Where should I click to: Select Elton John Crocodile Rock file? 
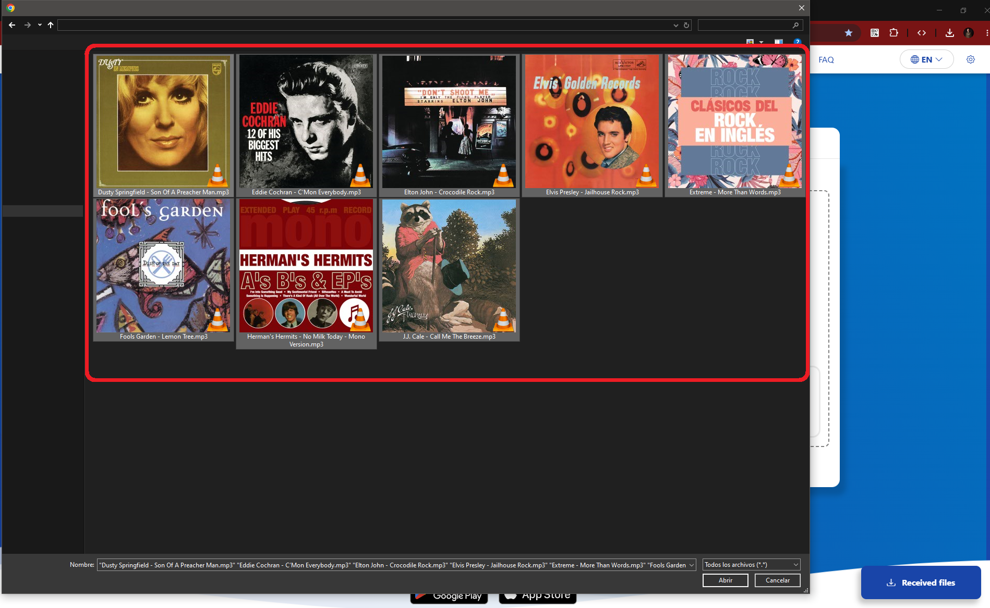click(x=449, y=126)
